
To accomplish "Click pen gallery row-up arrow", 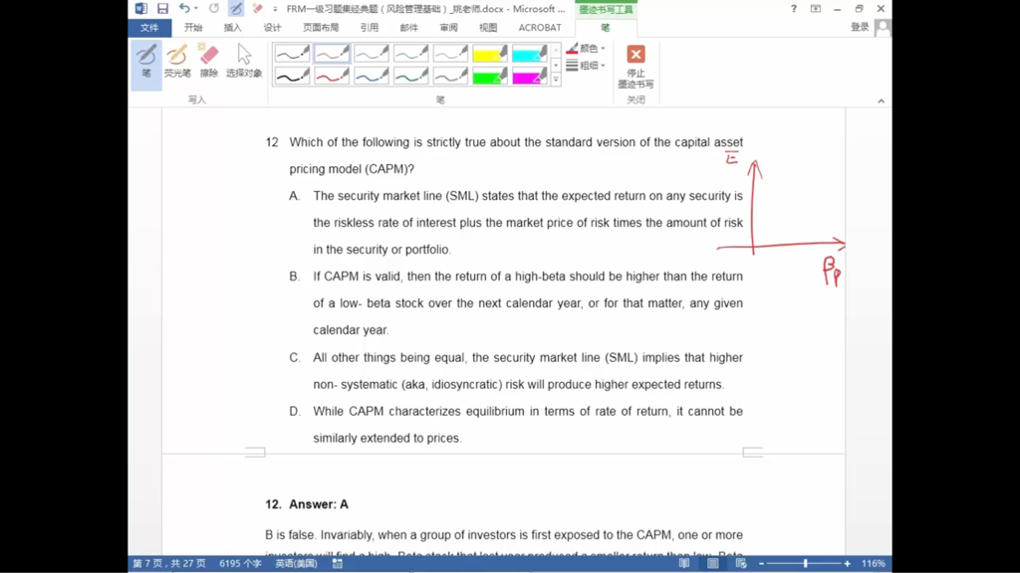I will (x=556, y=50).
